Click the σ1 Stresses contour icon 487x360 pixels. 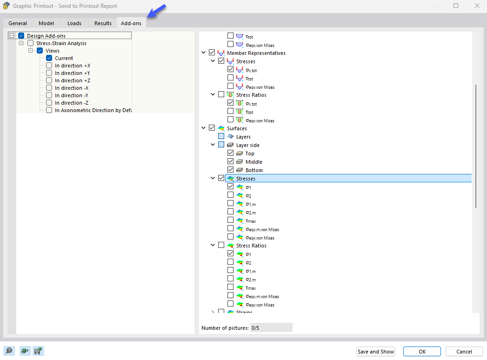click(240, 187)
